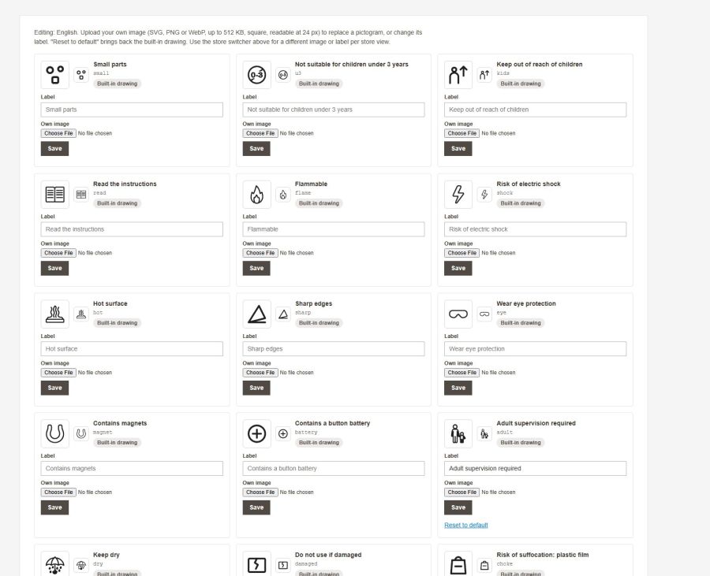710x576 pixels.
Task: Click the small Hot surface preview icon
Action: pos(81,314)
